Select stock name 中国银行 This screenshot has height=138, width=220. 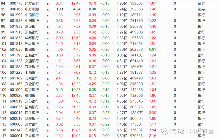32,21
